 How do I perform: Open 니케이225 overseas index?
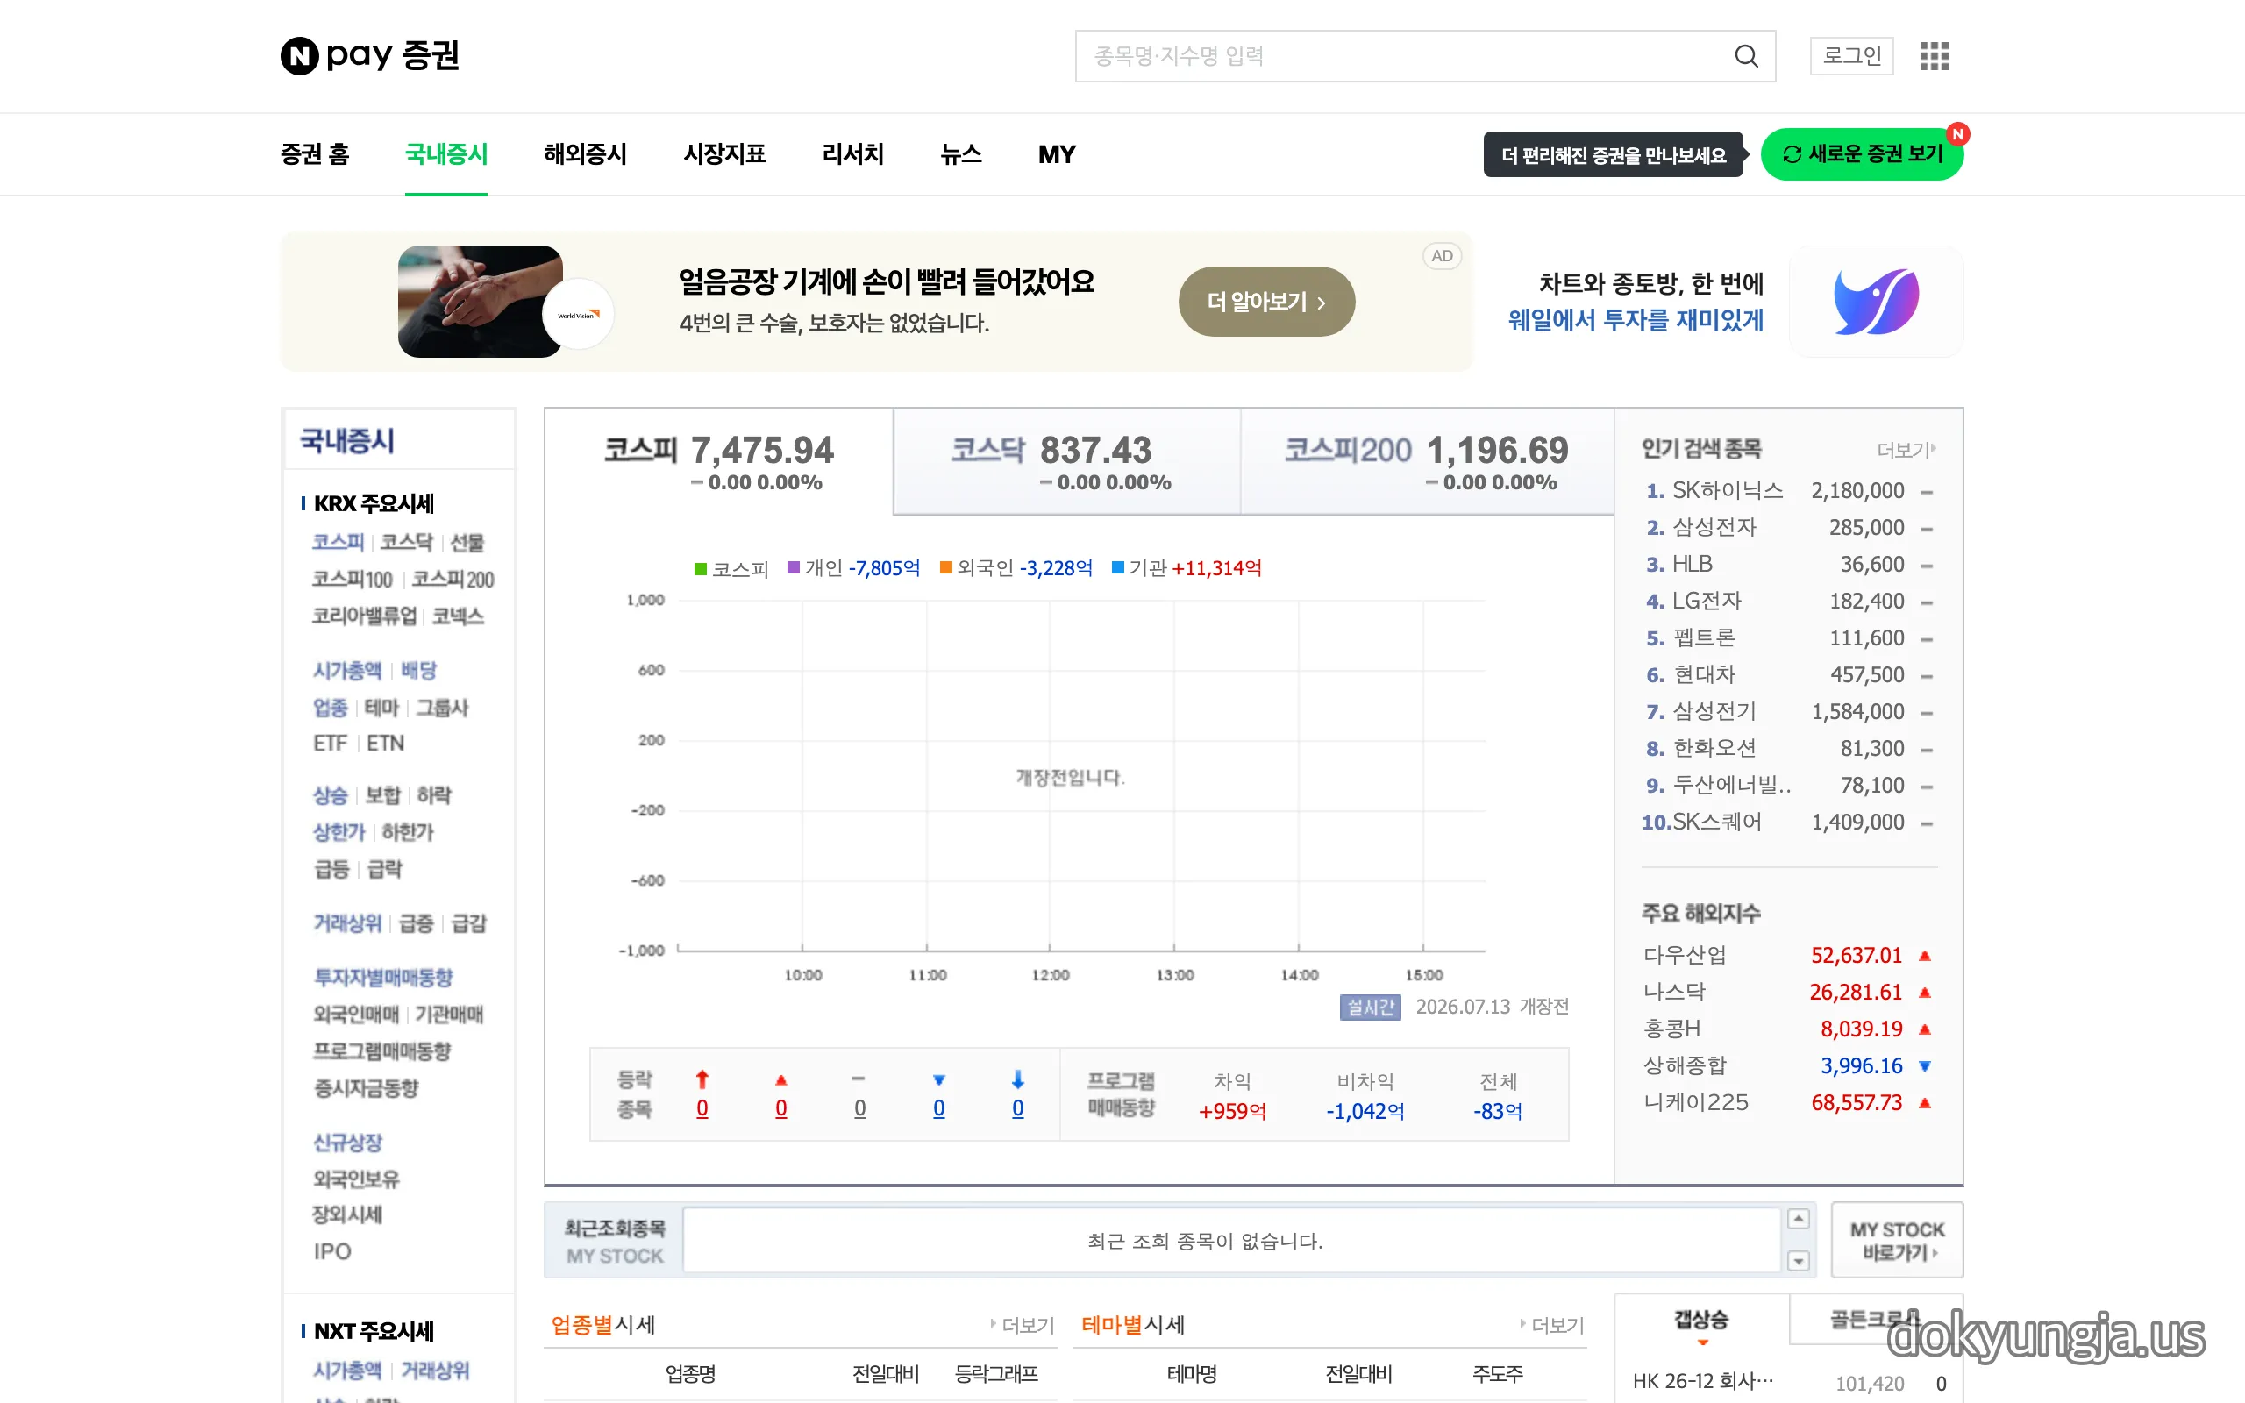pos(1696,1102)
